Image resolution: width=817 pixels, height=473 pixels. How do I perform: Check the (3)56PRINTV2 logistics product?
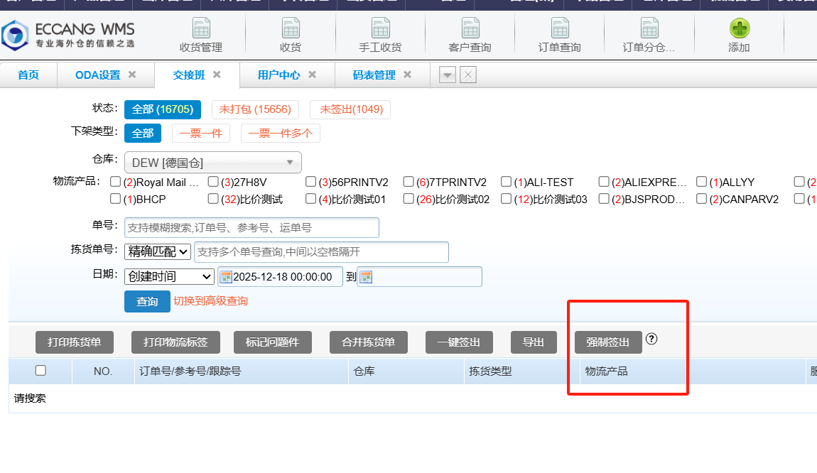click(x=310, y=181)
